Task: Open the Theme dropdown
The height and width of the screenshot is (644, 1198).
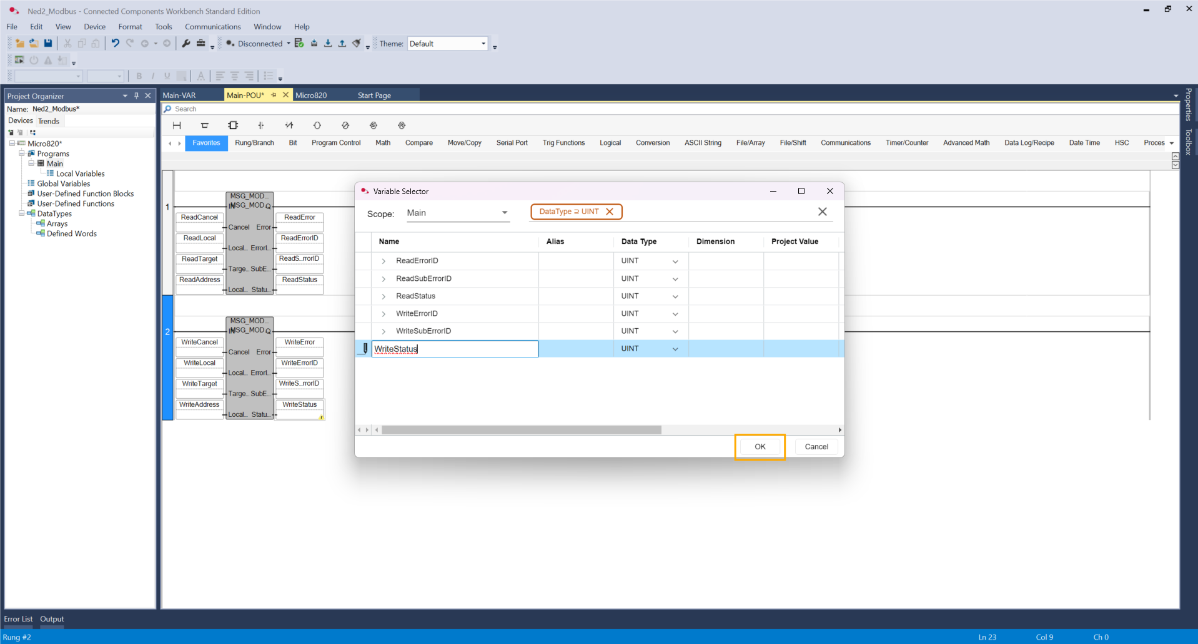Action: [x=483, y=44]
